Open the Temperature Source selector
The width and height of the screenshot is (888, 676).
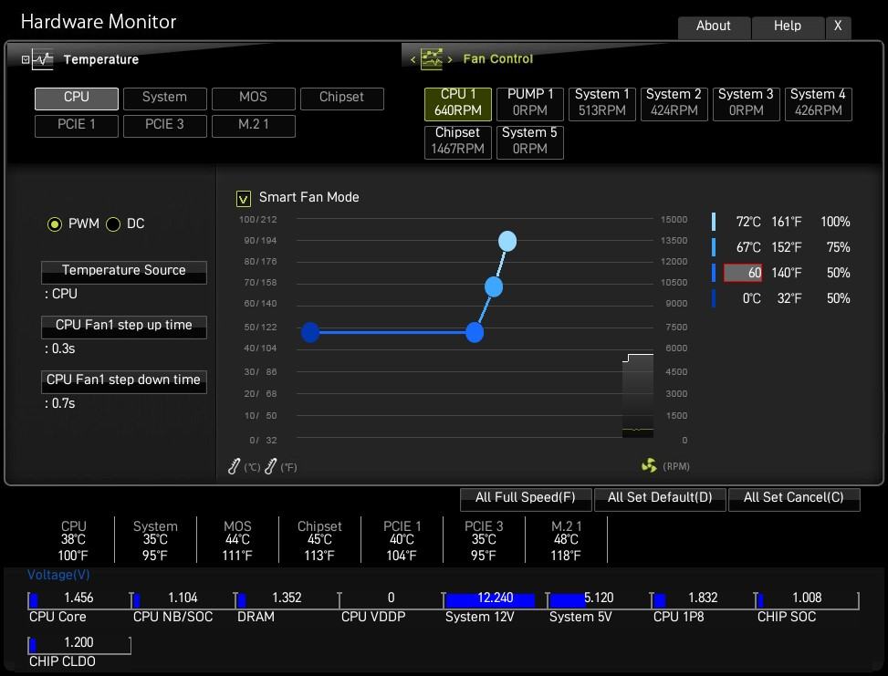pyautogui.click(x=124, y=272)
